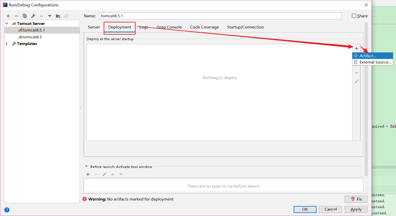The height and width of the screenshot is (216, 396).
Task: Open help with the question mark icon
Action: (x=7, y=210)
